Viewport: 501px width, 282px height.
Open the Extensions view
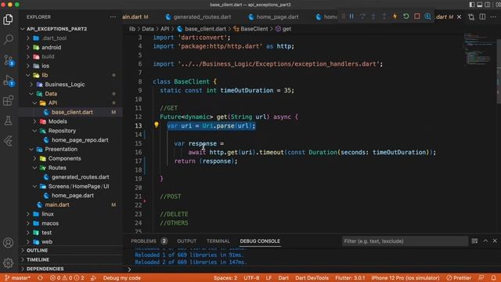8,101
